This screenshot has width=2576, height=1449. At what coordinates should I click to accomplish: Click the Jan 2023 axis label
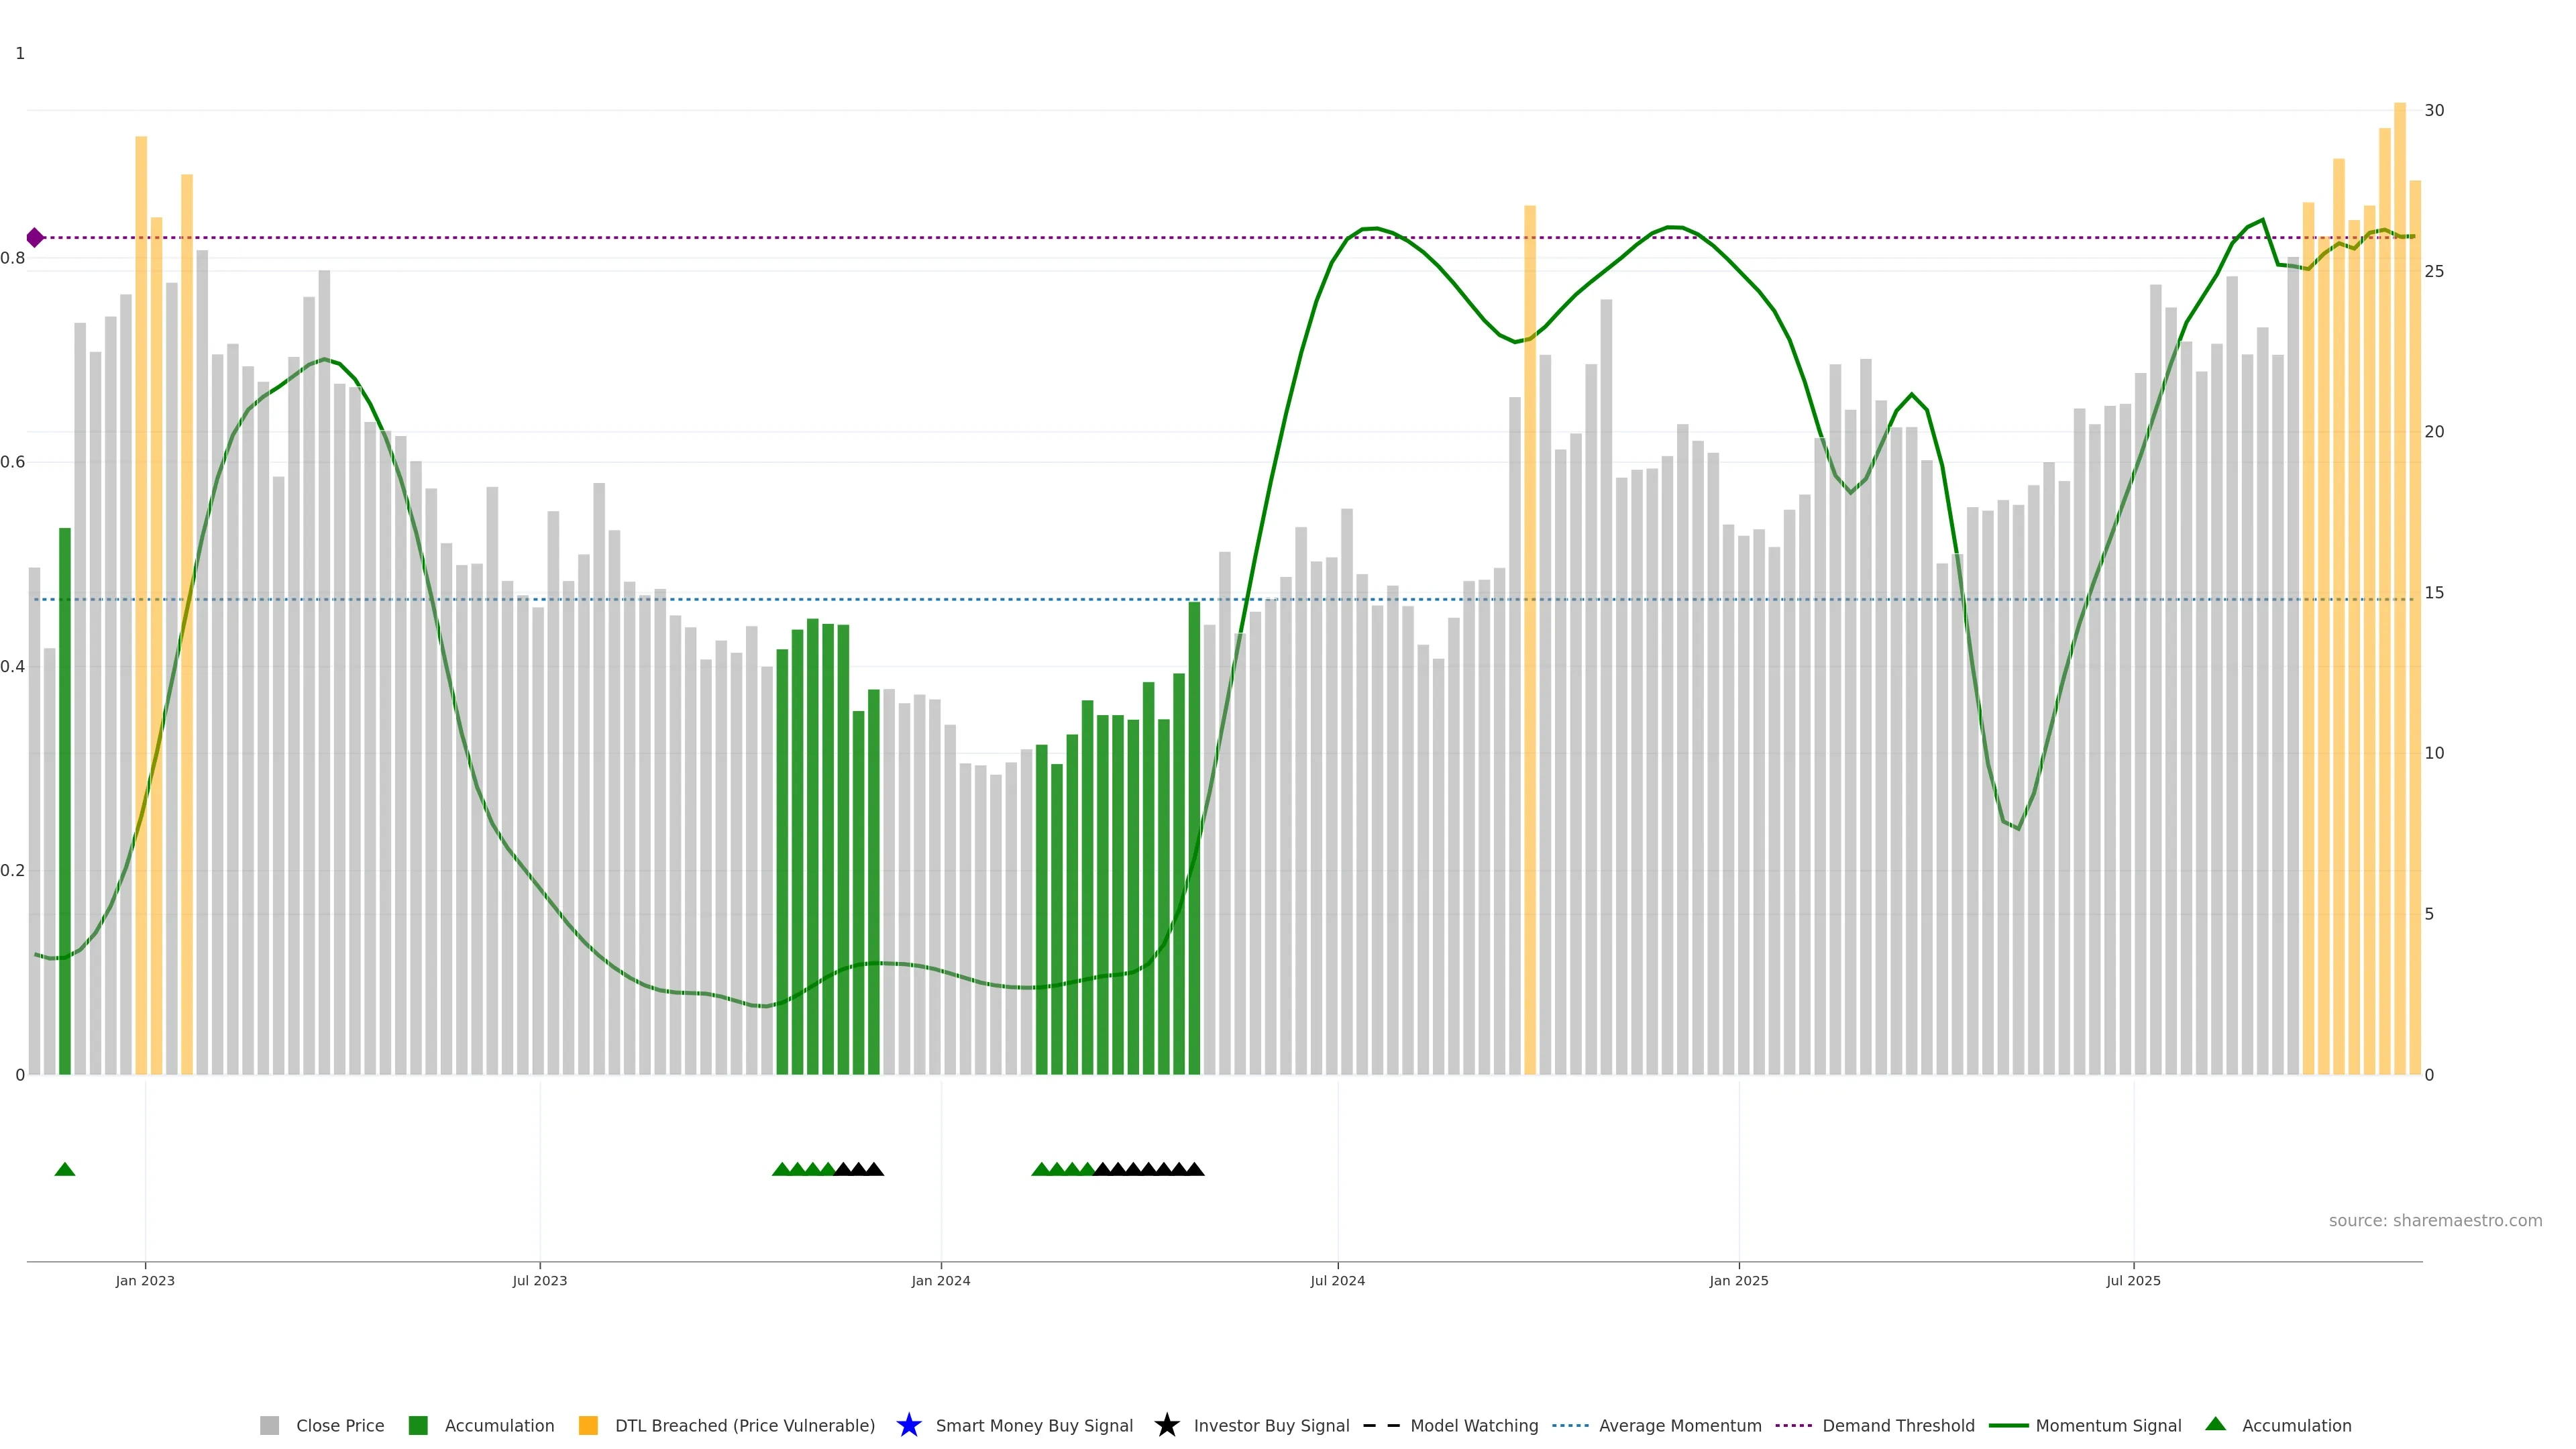pyautogui.click(x=145, y=1280)
